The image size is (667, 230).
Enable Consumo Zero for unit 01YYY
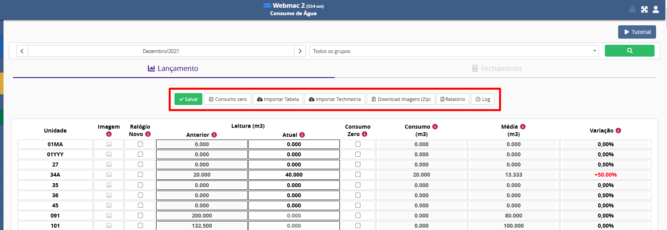(x=358, y=154)
